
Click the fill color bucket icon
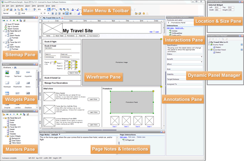tap(72, 9)
